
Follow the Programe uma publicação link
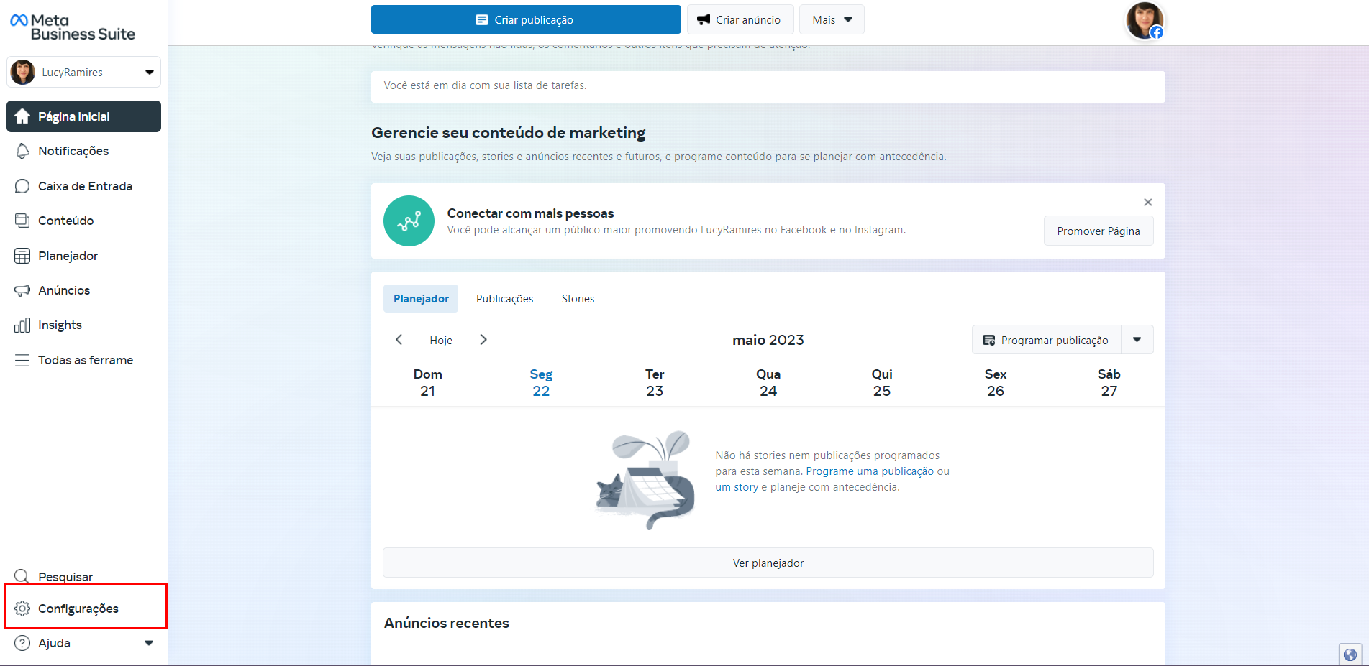[x=869, y=471]
